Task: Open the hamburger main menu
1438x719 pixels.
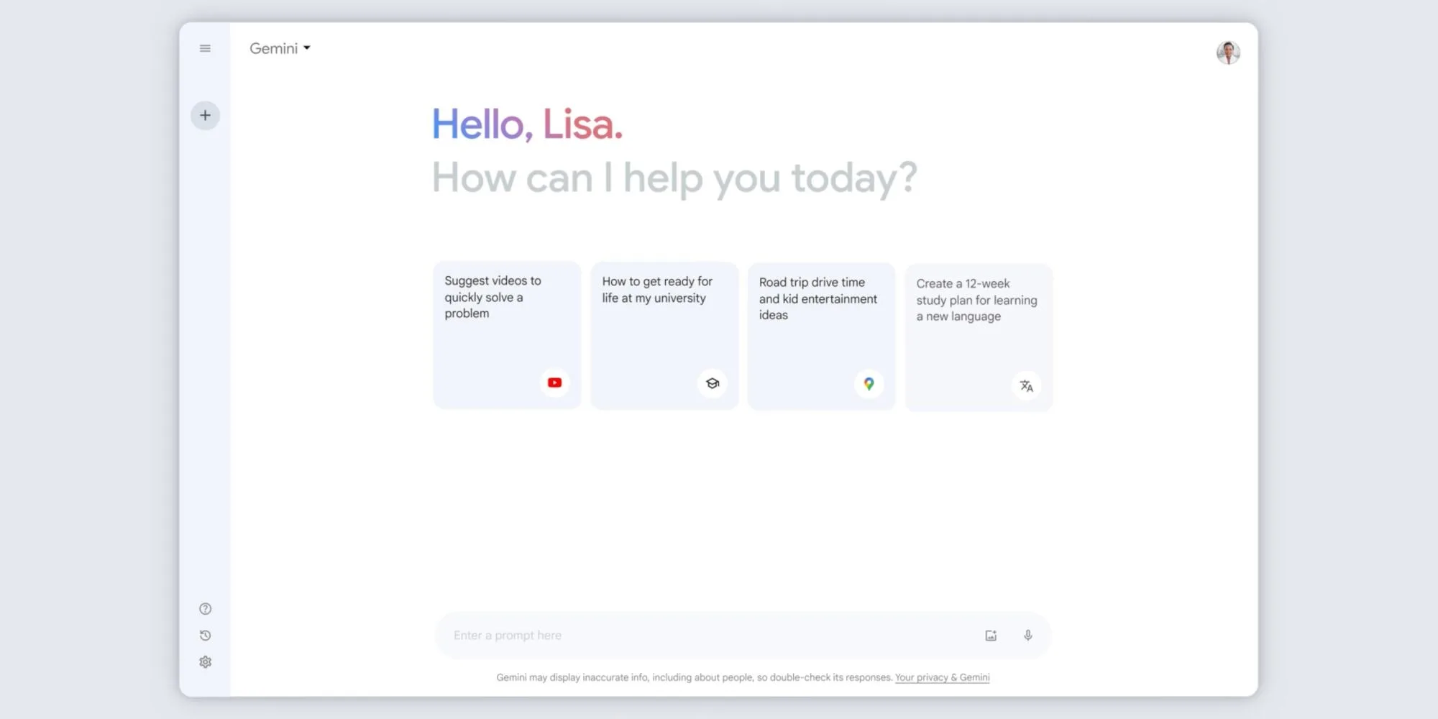Action: [x=205, y=49]
